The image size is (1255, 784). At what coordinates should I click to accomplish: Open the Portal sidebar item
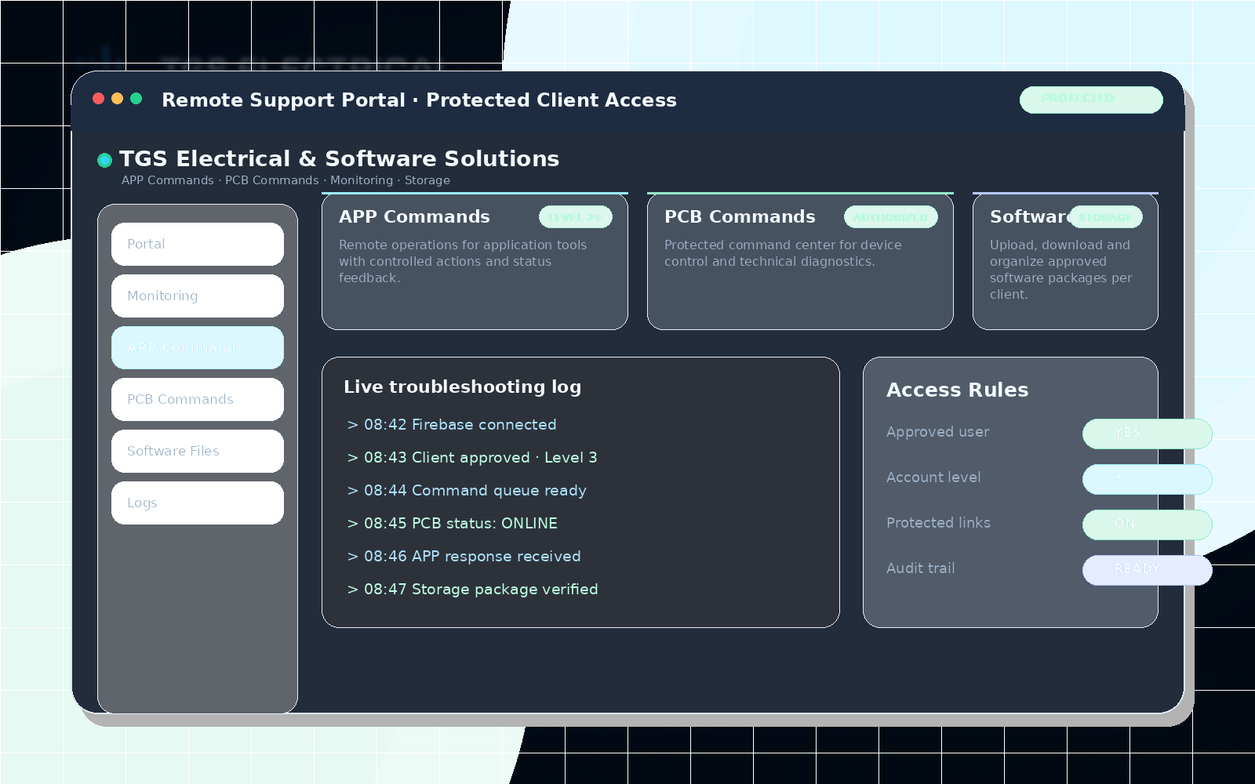(198, 244)
